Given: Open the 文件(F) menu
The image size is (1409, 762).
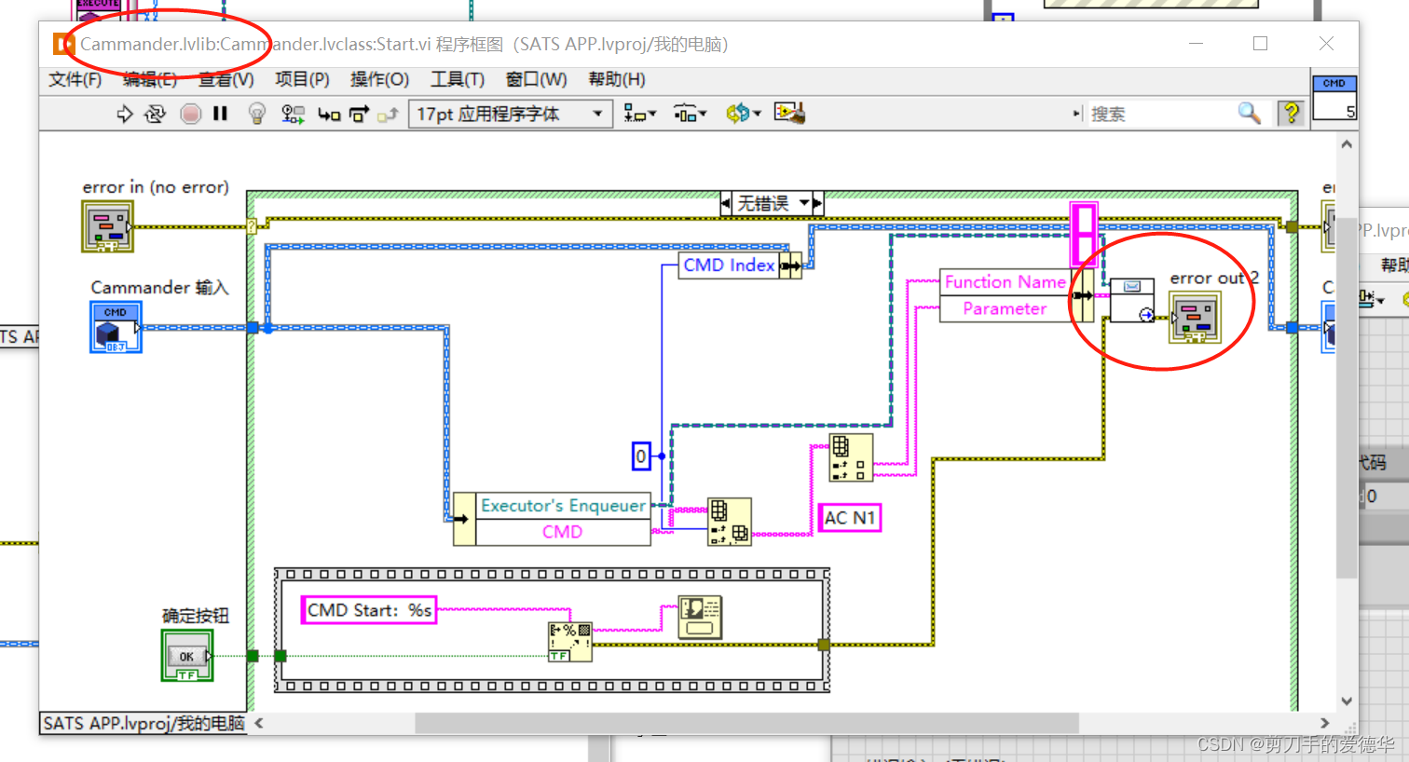Looking at the screenshot, I should (75, 79).
